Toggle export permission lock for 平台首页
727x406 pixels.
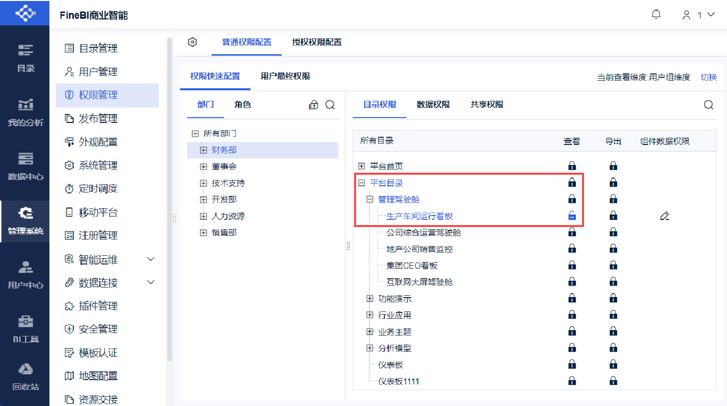point(613,166)
